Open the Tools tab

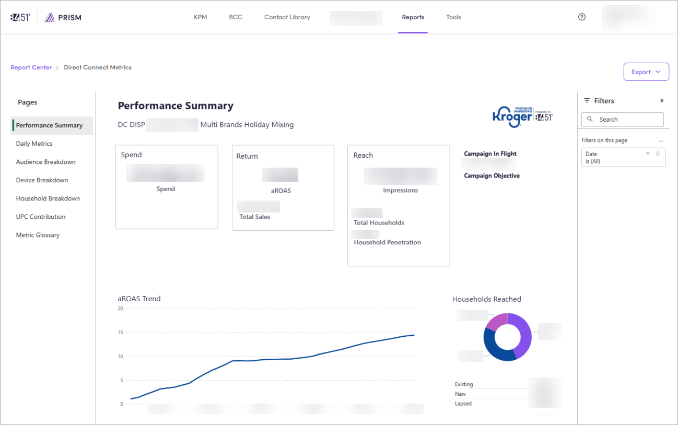tap(453, 17)
